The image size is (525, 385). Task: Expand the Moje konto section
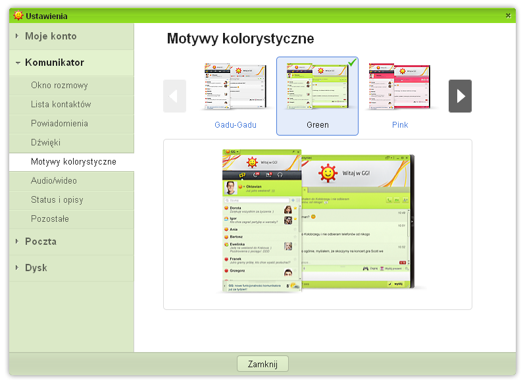point(72,36)
